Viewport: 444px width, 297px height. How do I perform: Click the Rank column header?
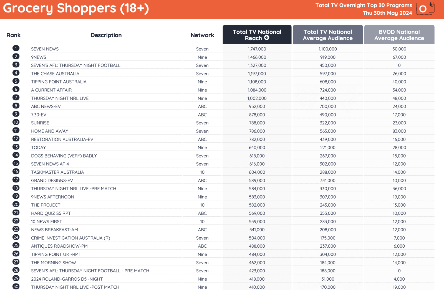(14, 35)
